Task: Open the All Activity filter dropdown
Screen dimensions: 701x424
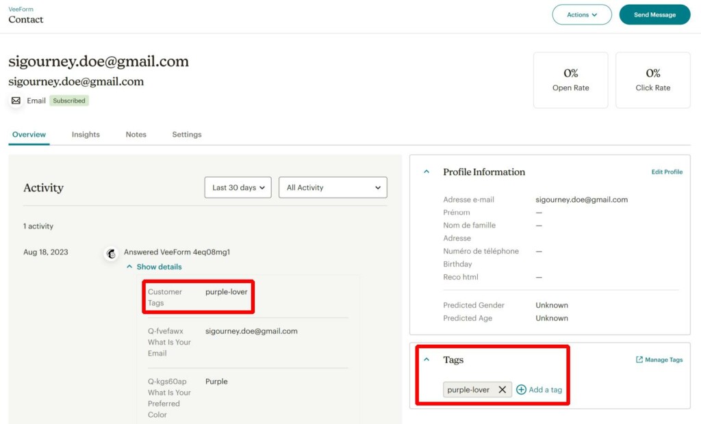Action: [x=333, y=187]
